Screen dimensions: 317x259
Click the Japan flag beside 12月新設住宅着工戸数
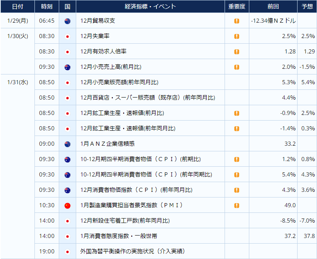tap(67, 221)
